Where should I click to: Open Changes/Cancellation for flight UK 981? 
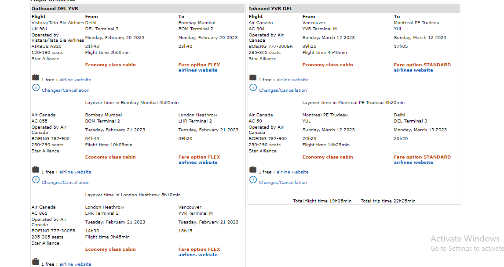coord(66,90)
